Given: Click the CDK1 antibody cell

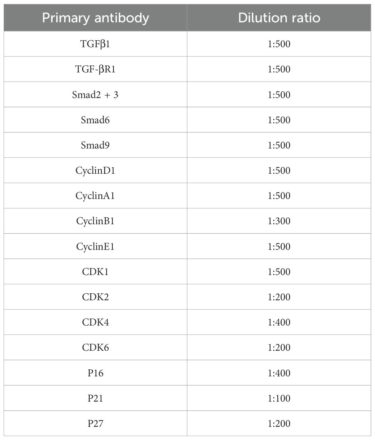Looking at the screenshot, I should (95, 272).
